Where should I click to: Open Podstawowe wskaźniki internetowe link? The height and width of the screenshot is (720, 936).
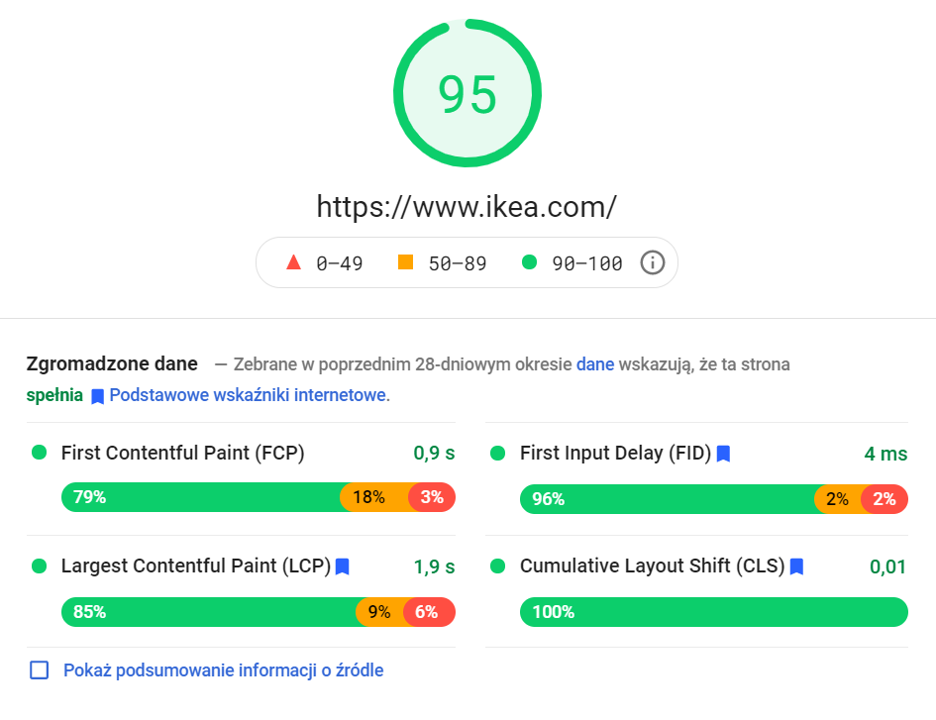point(248,395)
